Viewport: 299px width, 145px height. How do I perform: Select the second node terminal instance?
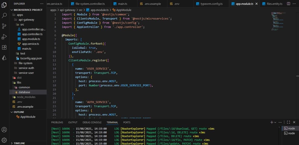[290, 133]
